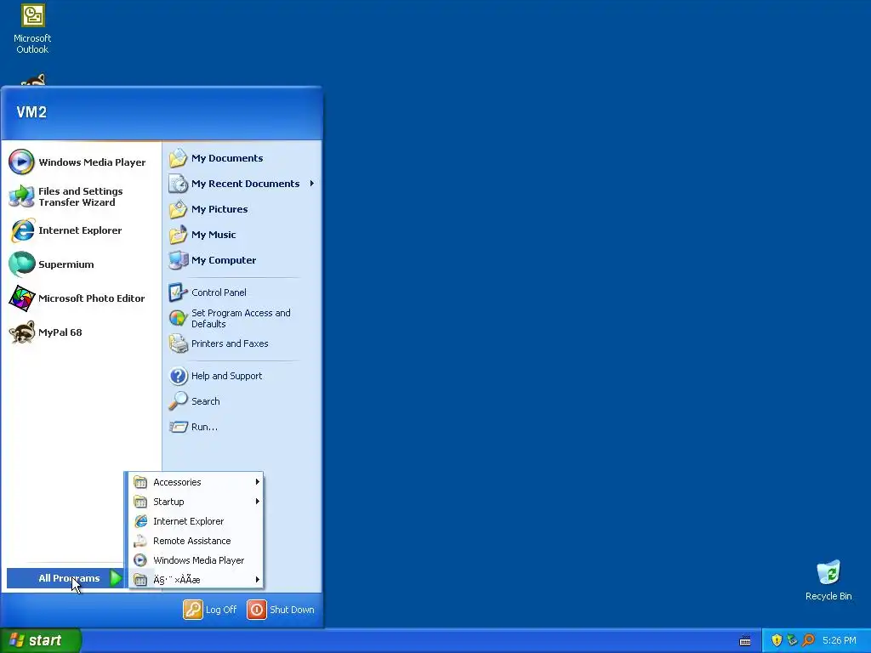871x653 pixels.
Task: Open My Music folder
Action: coord(242,235)
